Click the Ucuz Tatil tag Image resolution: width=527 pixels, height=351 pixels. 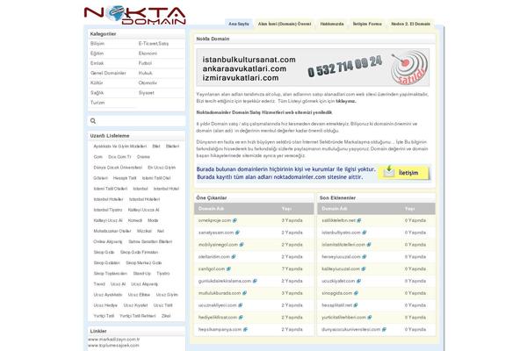coord(163,305)
